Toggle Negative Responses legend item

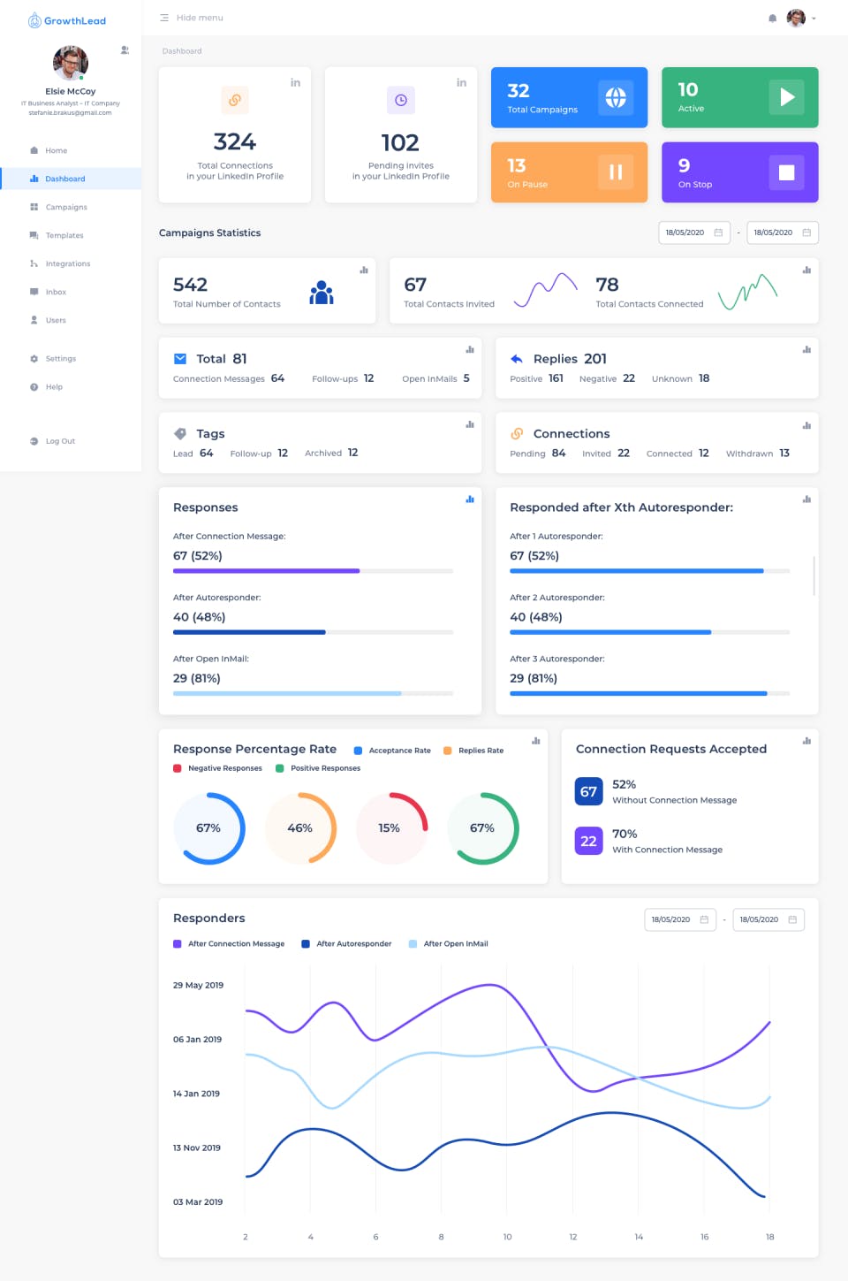[x=218, y=768]
